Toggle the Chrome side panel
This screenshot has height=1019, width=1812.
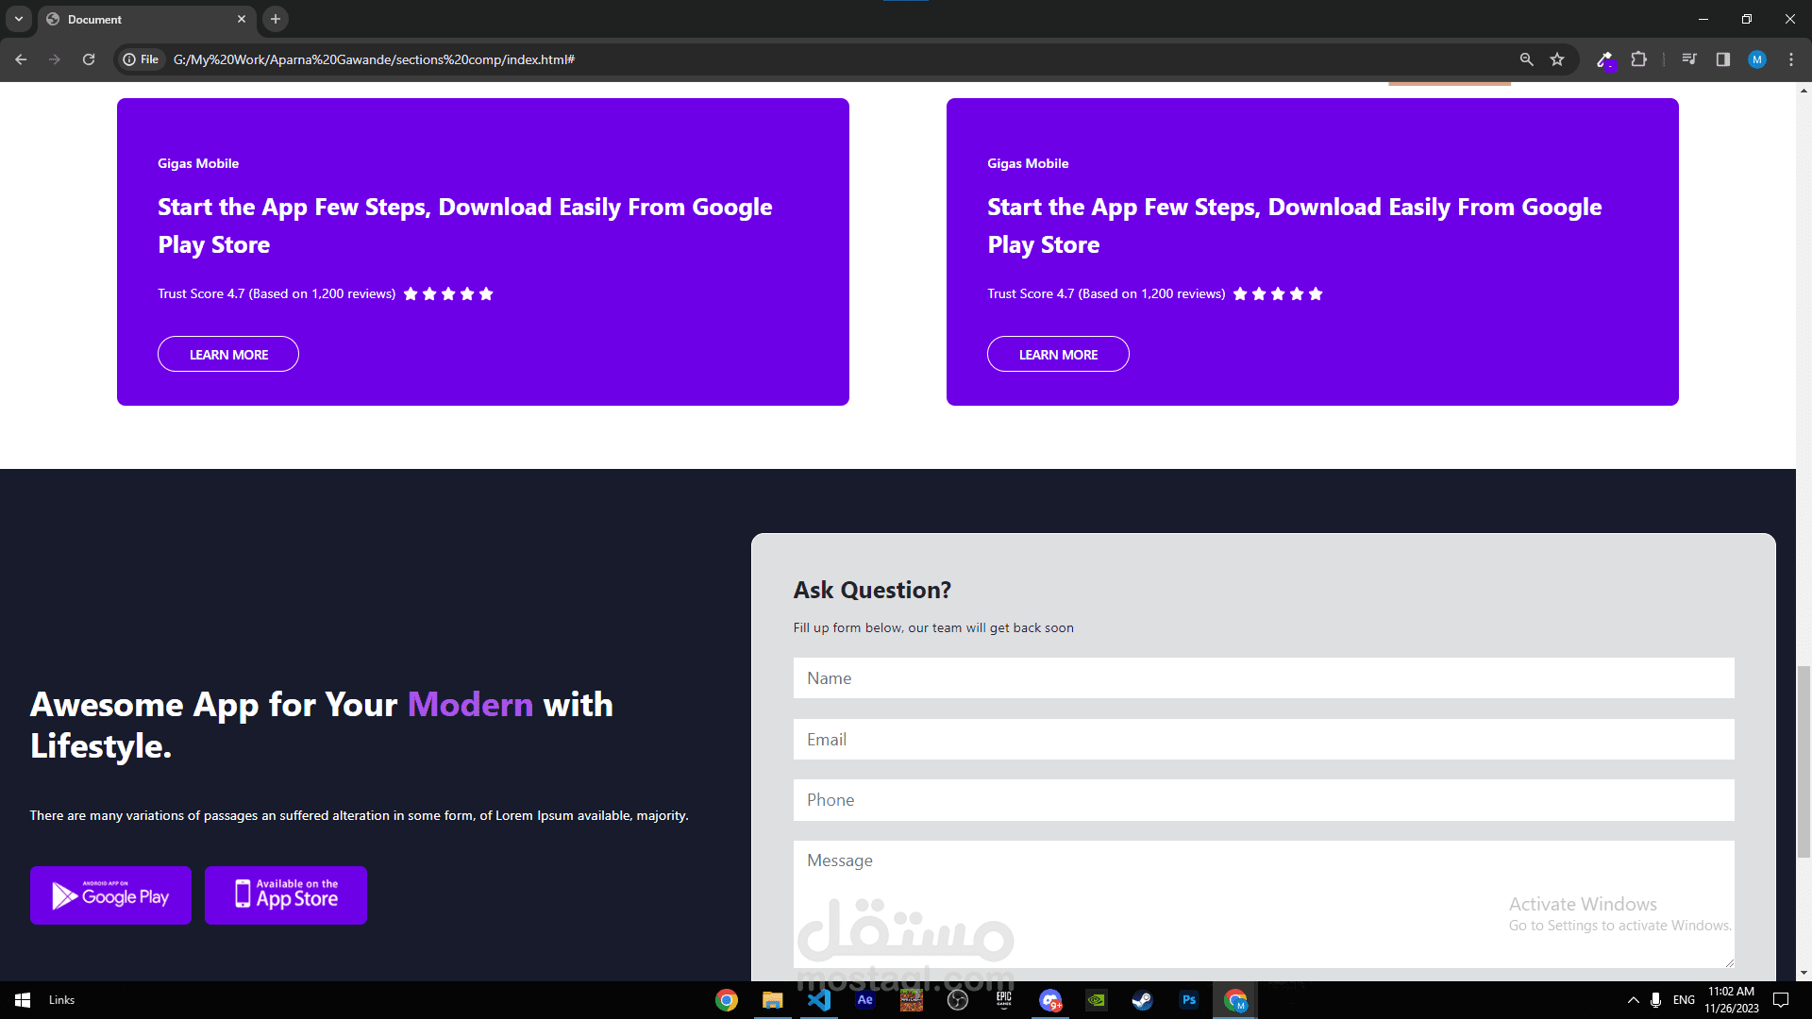(1723, 59)
